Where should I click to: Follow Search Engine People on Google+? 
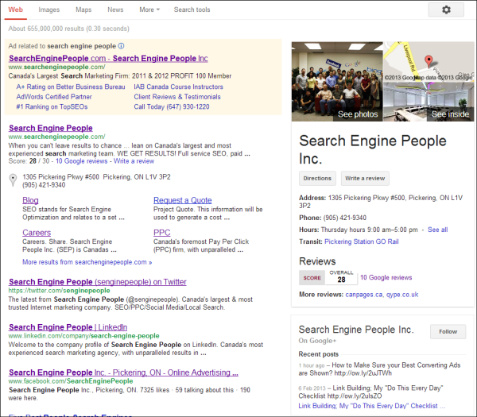tap(448, 331)
